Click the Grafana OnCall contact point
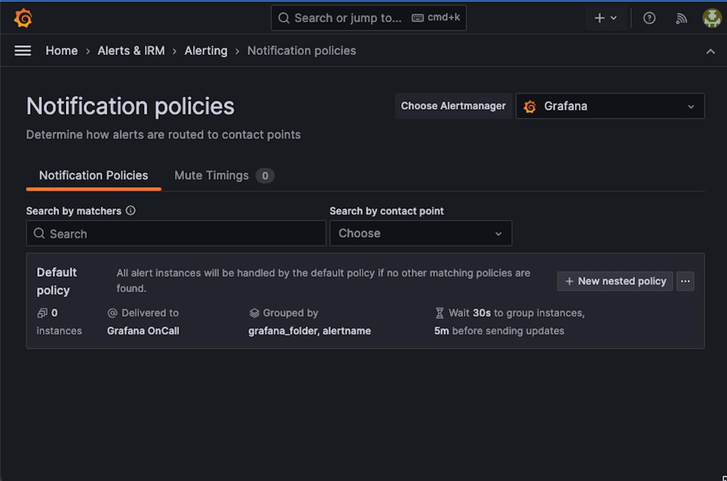727x481 pixels. tap(143, 331)
